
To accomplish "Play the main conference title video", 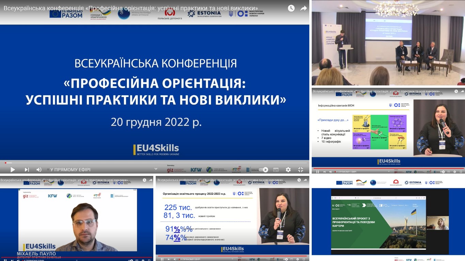I will click(13, 169).
